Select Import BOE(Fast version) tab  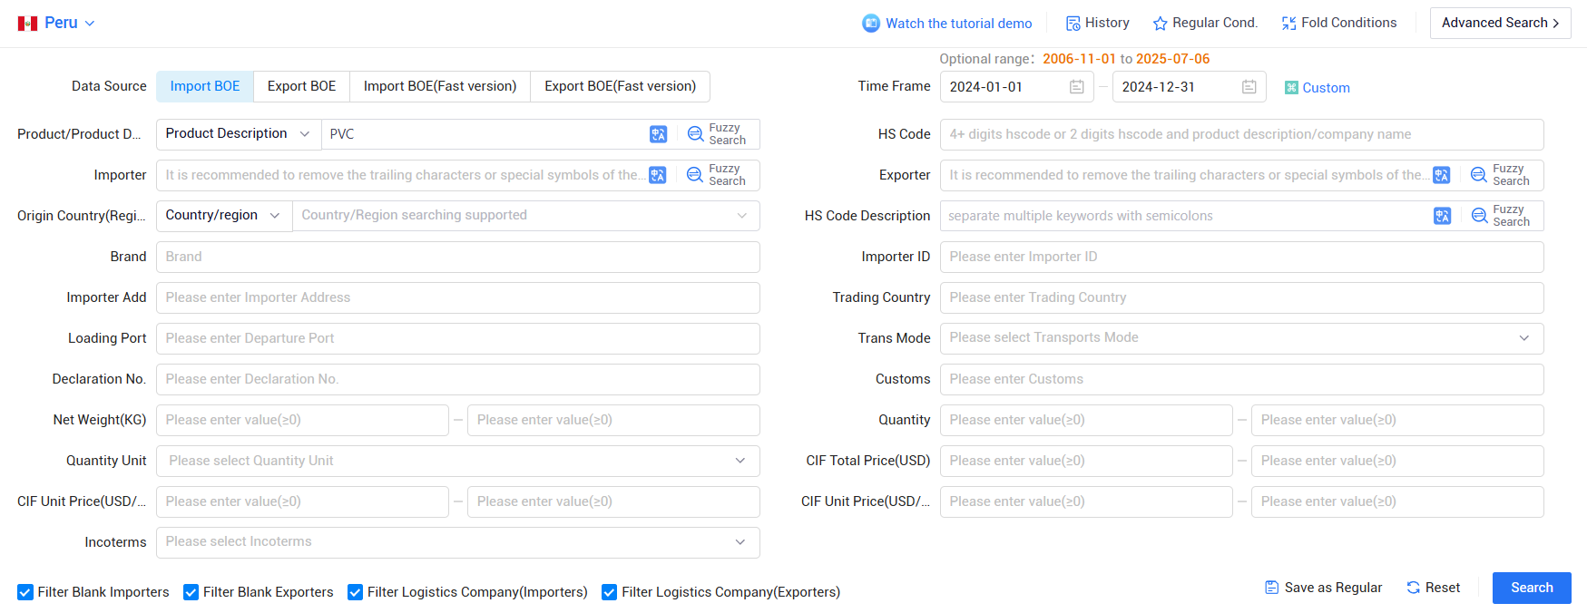[x=440, y=86]
